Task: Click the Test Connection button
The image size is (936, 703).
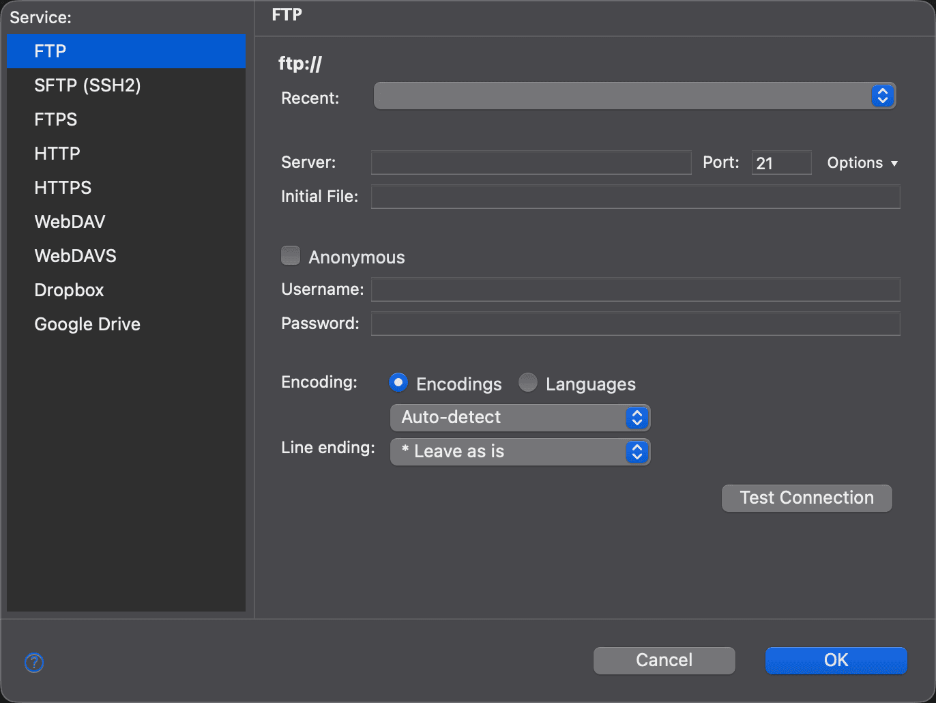Action: click(807, 498)
